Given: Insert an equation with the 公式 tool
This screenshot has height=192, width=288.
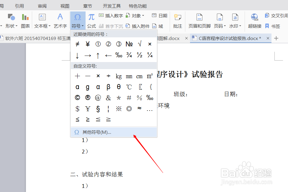Looking at the screenshot, I should click(91, 21).
